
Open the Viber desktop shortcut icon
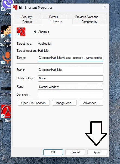click(x=6, y=5)
